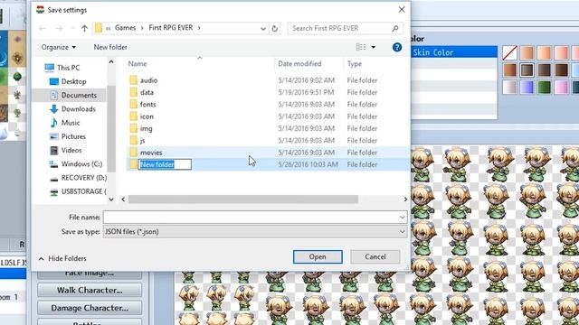Open the view options dropdown arrow
The image size is (579, 325).
click(374, 47)
